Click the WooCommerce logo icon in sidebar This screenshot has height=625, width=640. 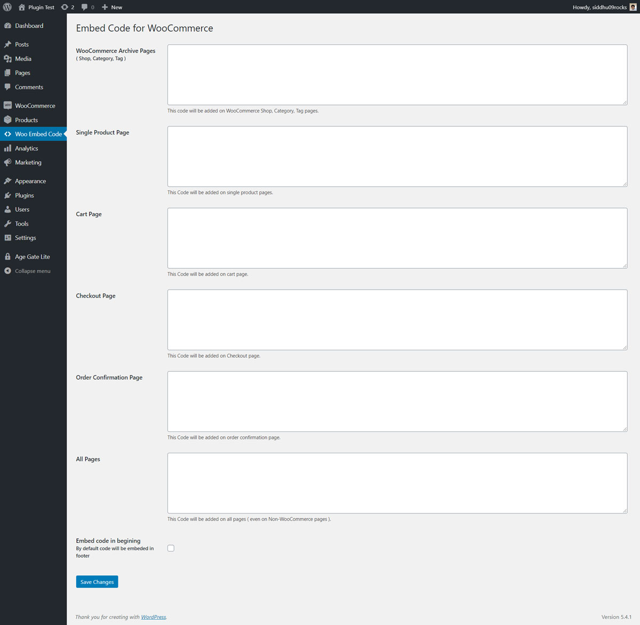[x=7, y=106]
